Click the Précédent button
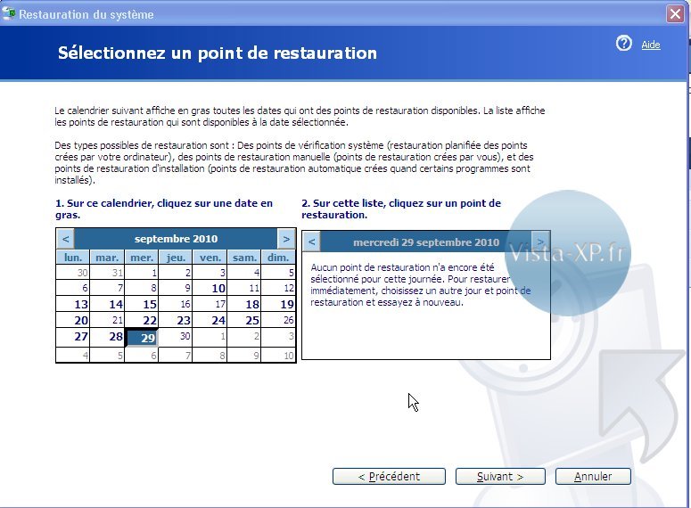691x508 pixels. coord(388,477)
